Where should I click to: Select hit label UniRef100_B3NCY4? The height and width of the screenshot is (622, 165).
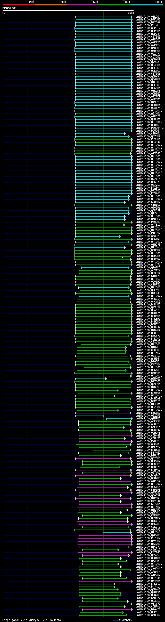pos(148,325)
